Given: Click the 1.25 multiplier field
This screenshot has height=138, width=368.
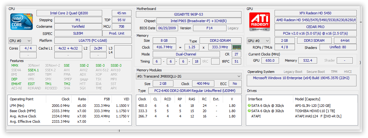Looking at the screenshot, I should coord(192,47).
